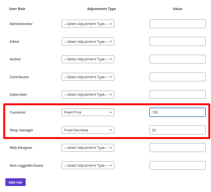Click the Add rule button

pos(15,182)
